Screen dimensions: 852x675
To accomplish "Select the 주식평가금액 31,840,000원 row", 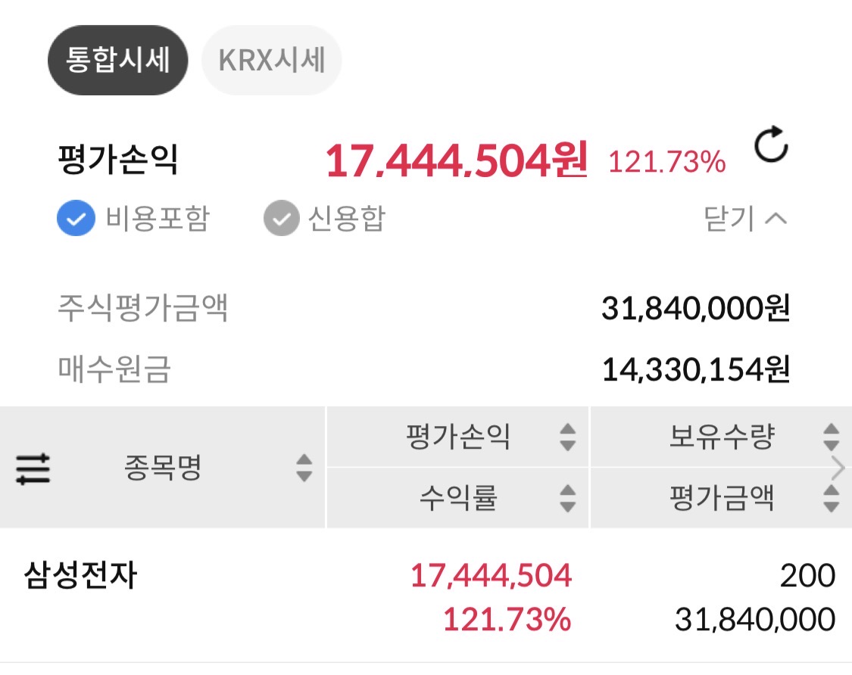I will click(x=424, y=308).
